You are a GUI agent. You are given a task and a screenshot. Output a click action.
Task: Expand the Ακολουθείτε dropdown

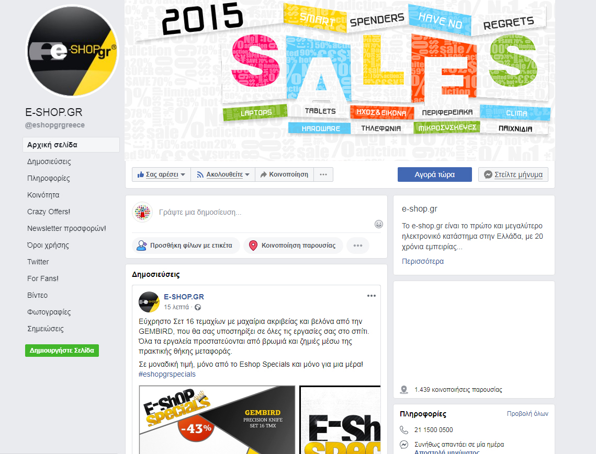coord(223,174)
